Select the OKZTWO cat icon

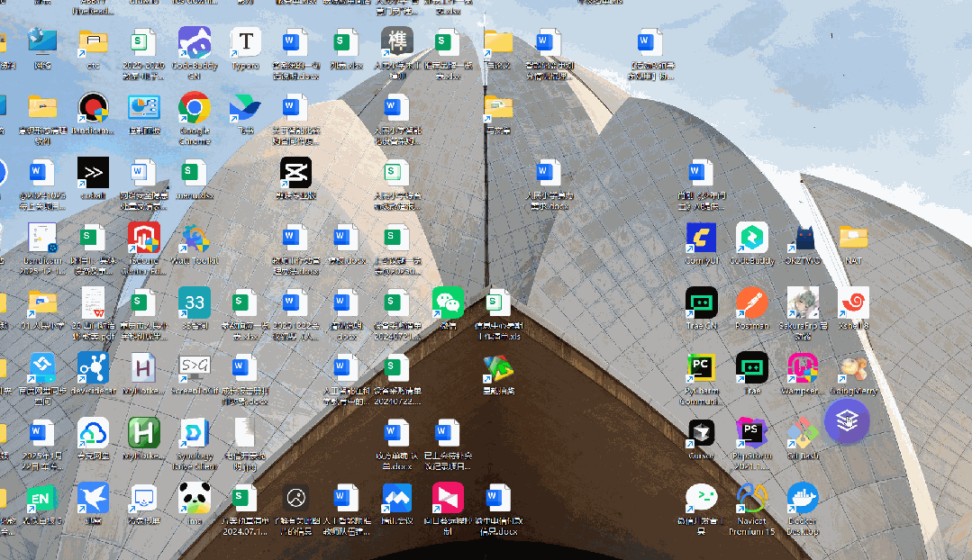803,239
